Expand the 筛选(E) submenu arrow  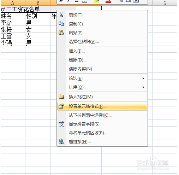point(143,78)
